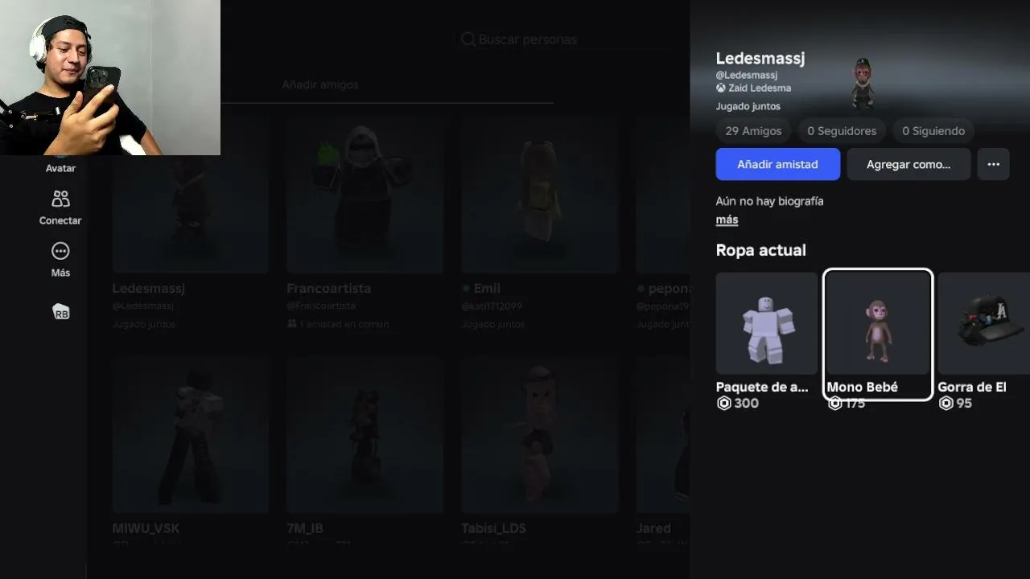This screenshot has width=1030, height=579.
Task: Click the Agregar como... button
Action: click(x=908, y=164)
